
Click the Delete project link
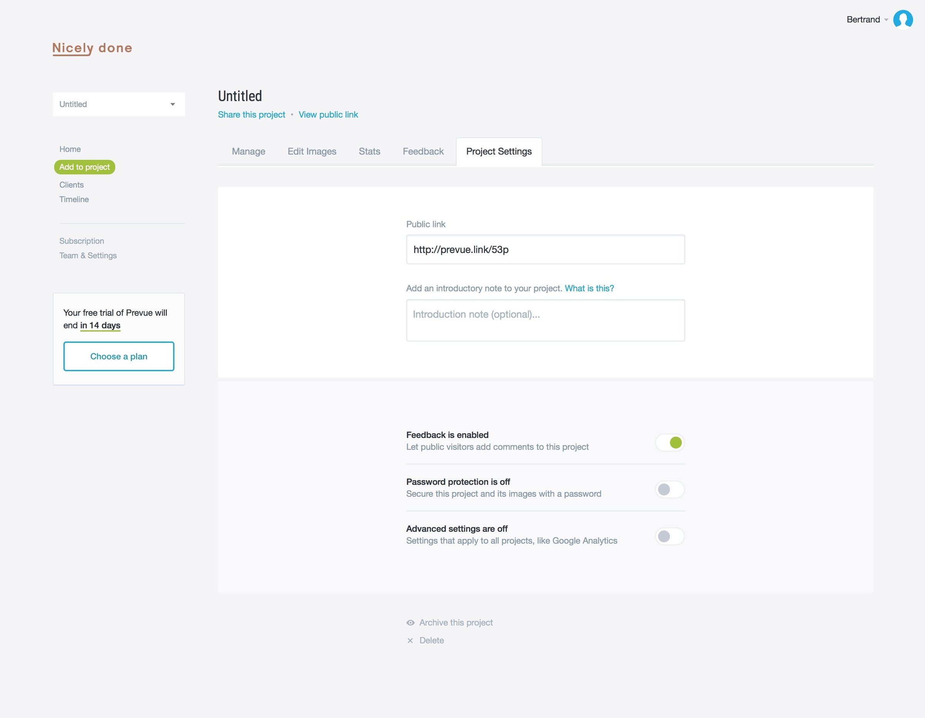click(x=432, y=641)
